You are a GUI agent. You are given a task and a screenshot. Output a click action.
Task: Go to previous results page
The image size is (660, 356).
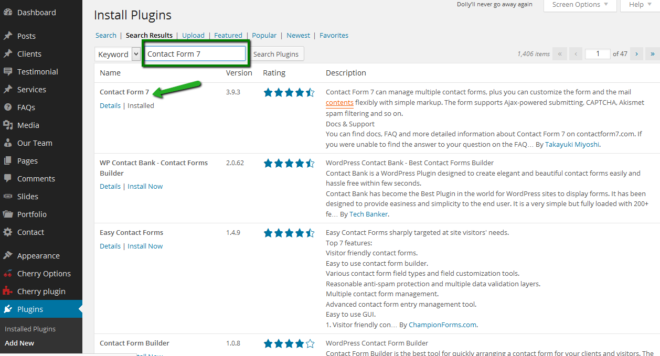(x=576, y=53)
